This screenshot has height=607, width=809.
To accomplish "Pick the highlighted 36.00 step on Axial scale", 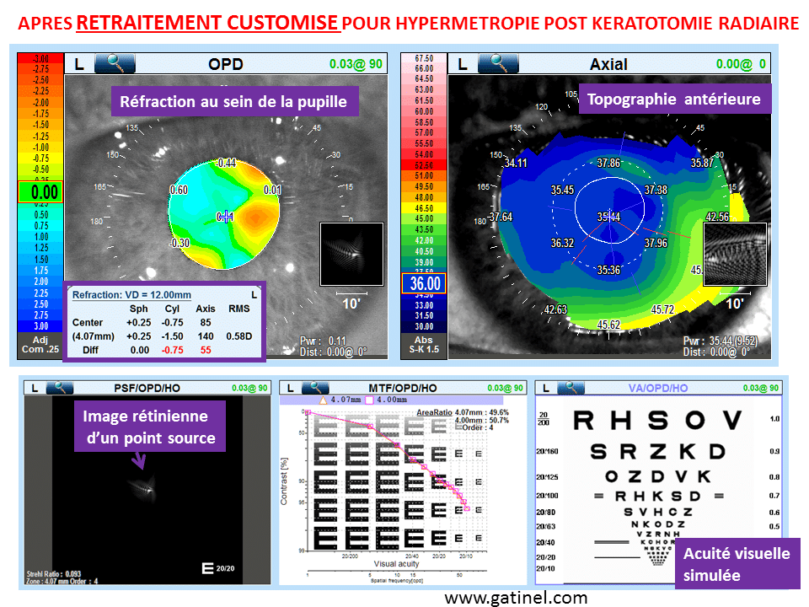I will click(424, 283).
